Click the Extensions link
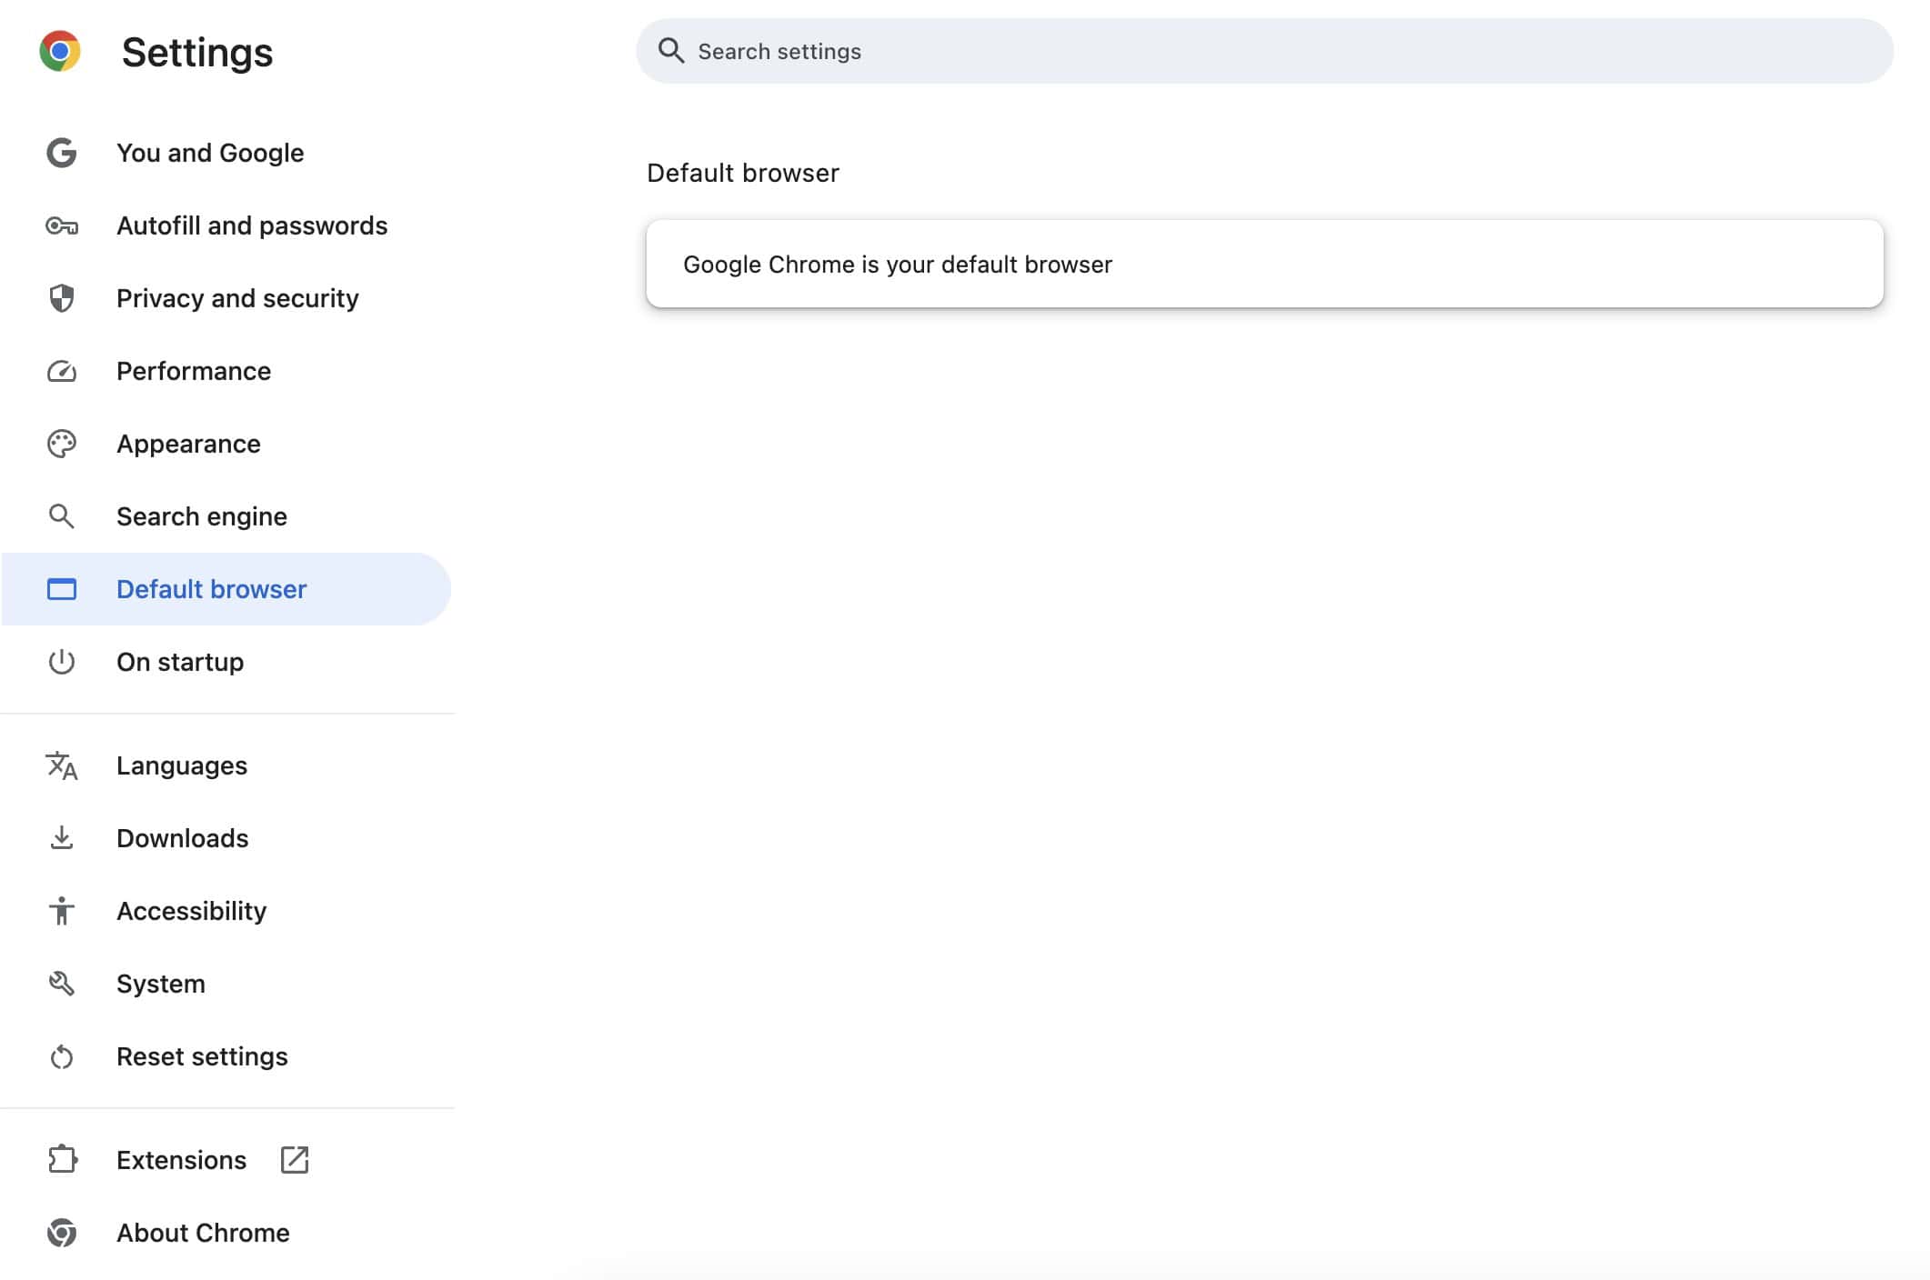The image size is (1930, 1280). pyautogui.click(x=181, y=1160)
